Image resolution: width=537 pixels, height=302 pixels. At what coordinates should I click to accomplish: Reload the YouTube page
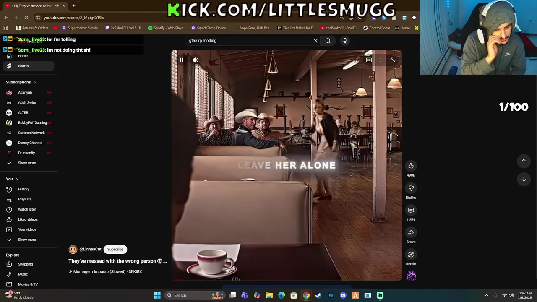pyautogui.click(x=26, y=18)
